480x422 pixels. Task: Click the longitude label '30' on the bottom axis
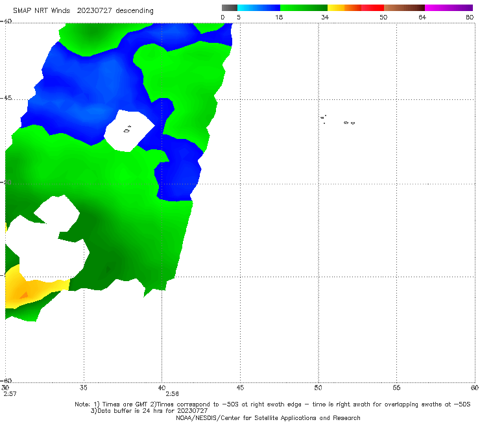tap(5, 388)
